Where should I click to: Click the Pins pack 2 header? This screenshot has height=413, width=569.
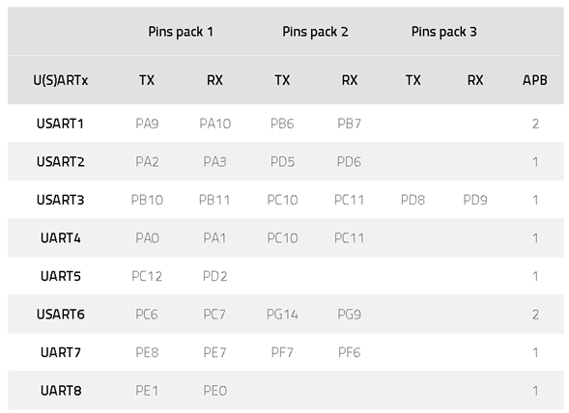[315, 32]
